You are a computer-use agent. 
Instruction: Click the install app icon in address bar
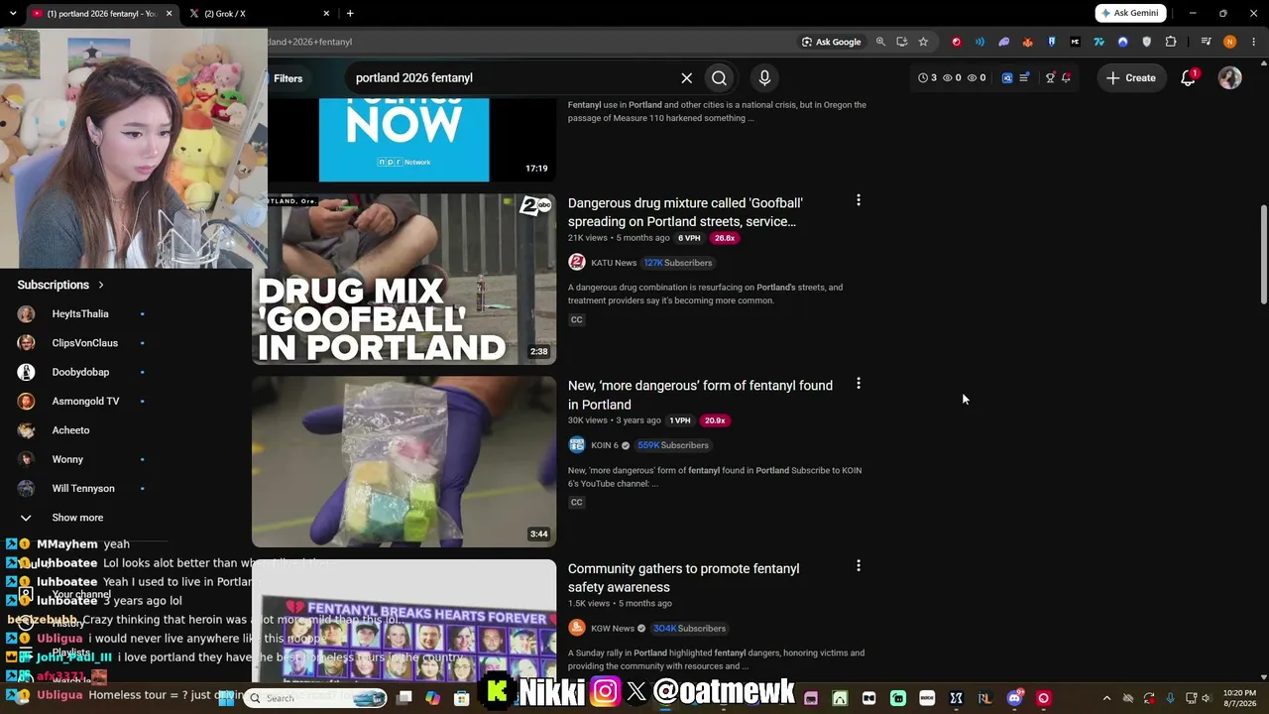901,42
